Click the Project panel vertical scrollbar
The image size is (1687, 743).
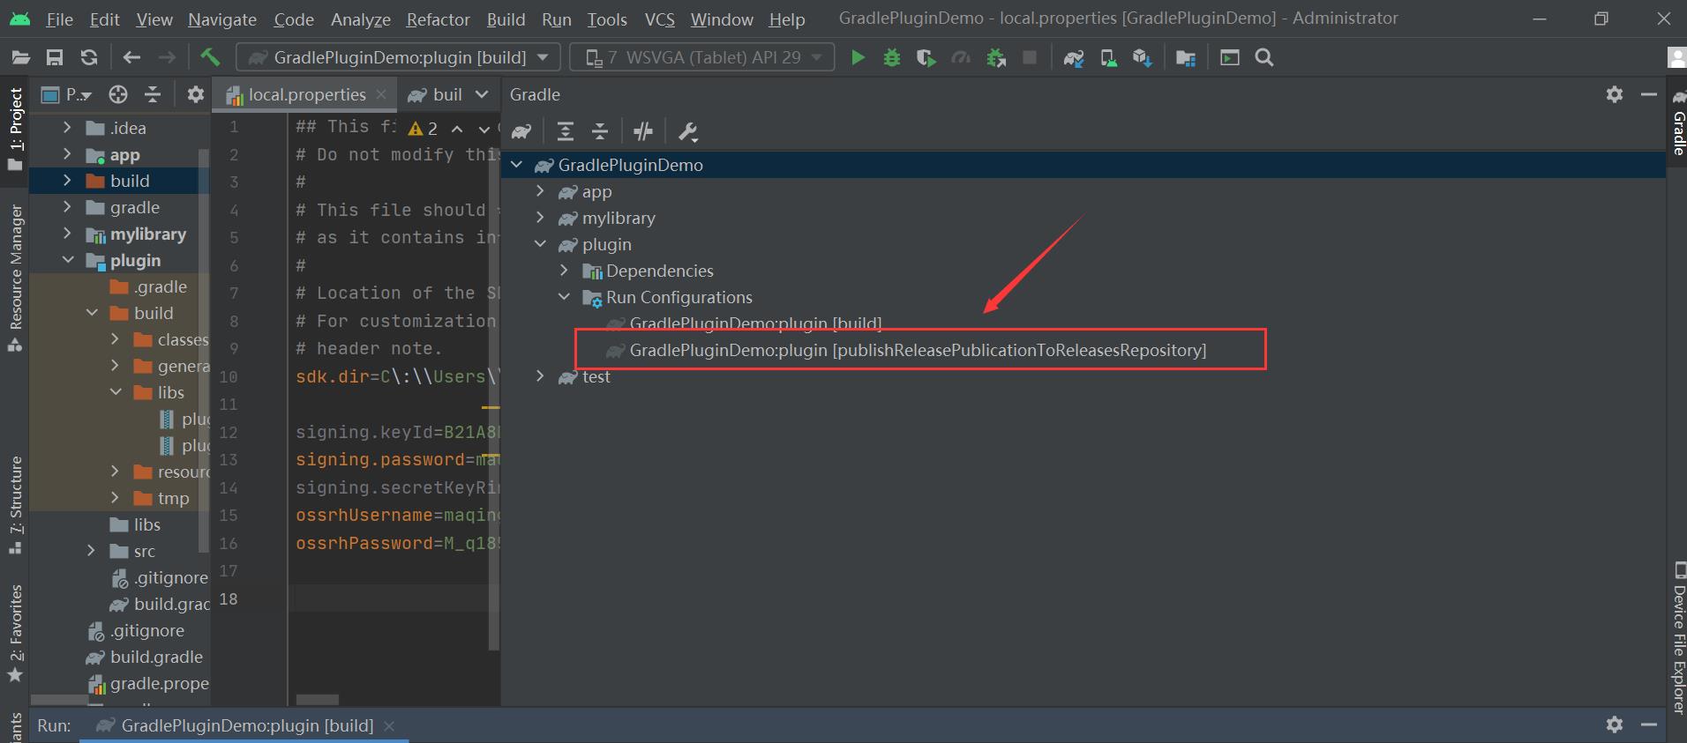[x=204, y=353]
